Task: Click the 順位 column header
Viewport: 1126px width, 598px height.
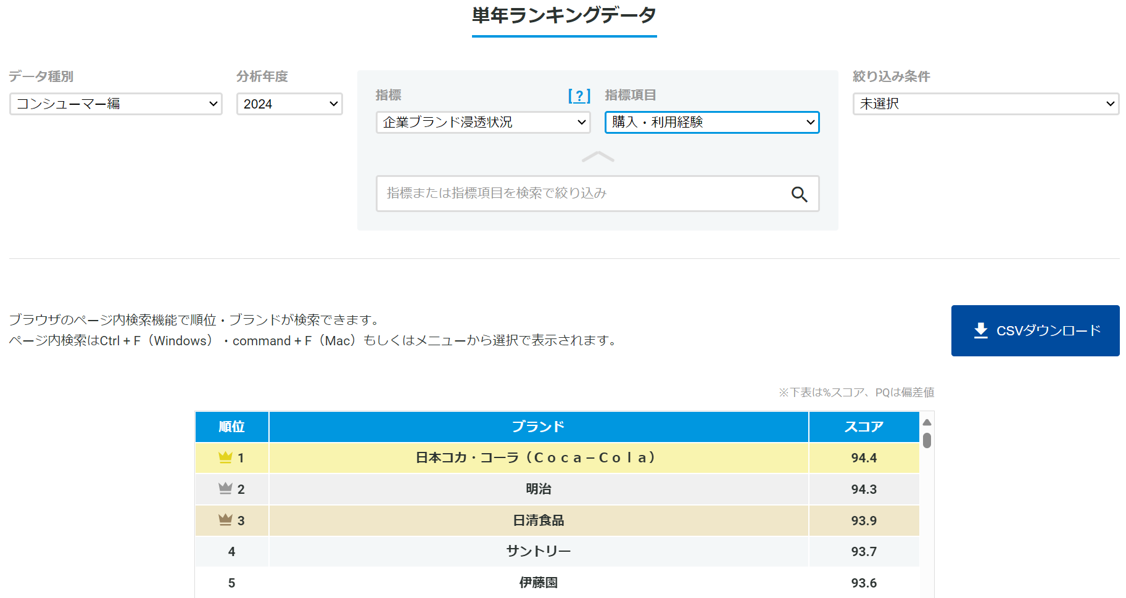Action: tap(232, 427)
